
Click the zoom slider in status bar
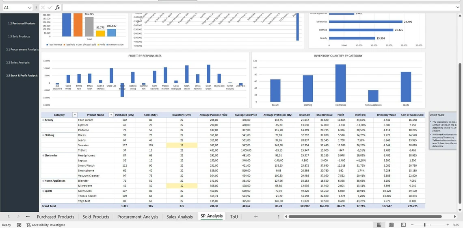(424, 225)
